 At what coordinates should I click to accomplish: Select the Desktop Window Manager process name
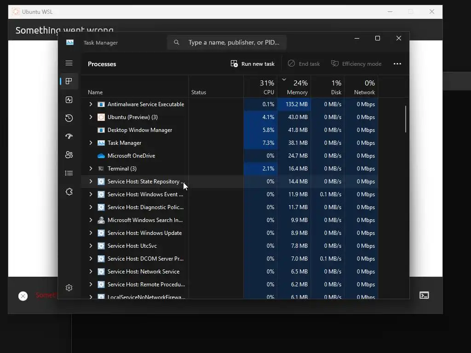tap(140, 130)
